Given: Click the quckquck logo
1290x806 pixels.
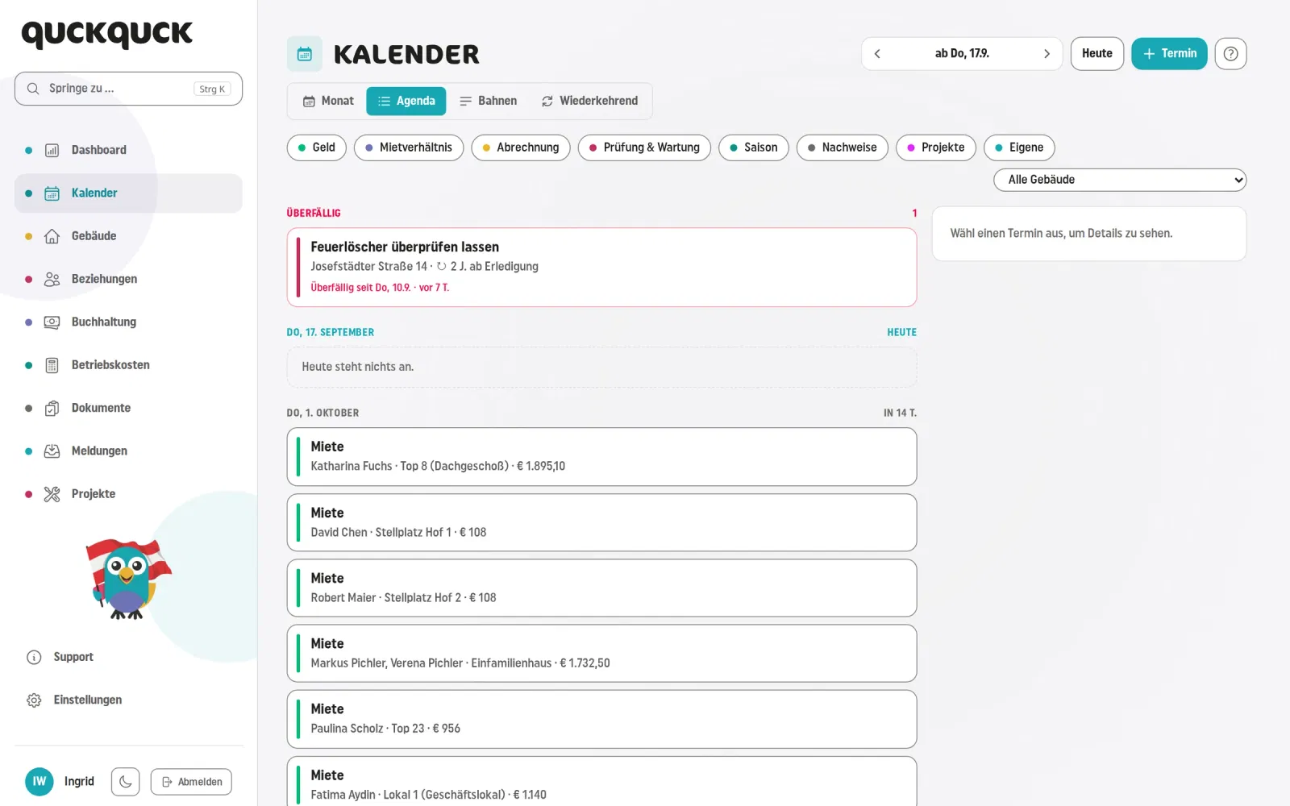Looking at the screenshot, I should tap(107, 34).
